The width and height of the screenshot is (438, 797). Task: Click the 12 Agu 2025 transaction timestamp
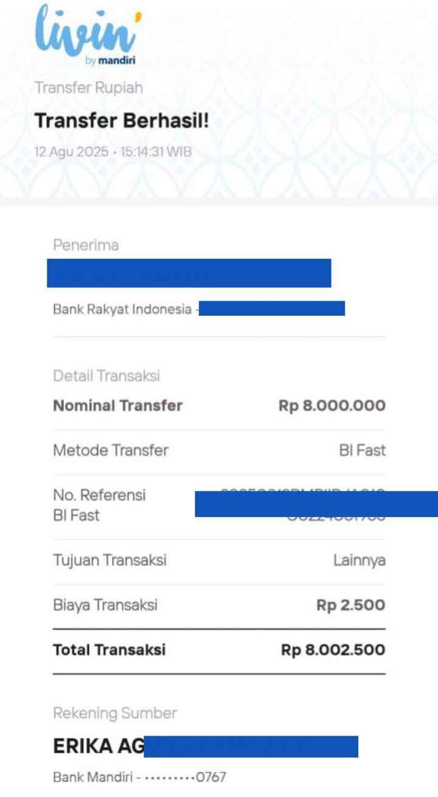(x=113, y=152)
